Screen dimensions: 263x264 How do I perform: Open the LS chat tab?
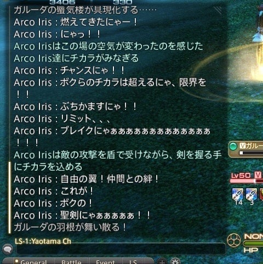click(133, 261)
